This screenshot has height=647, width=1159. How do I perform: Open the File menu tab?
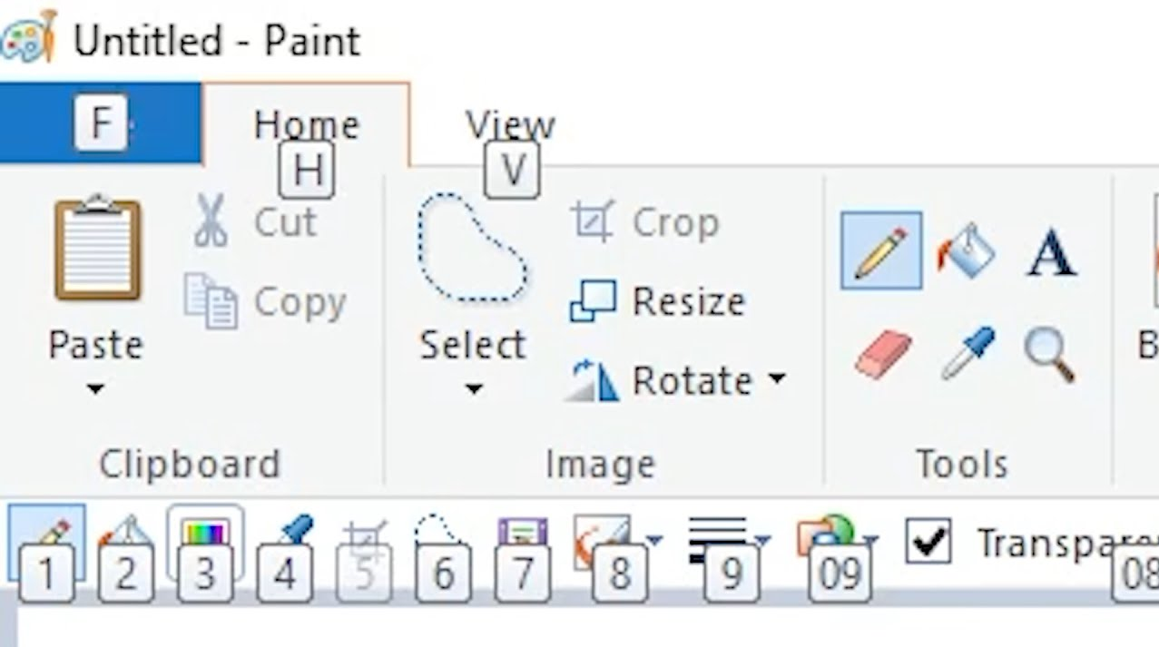pyautogui.click(x=100, y=123)
